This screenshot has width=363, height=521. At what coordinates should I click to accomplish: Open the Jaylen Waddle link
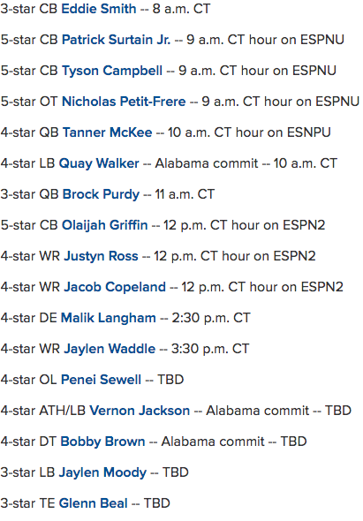(x=110, y=349)
